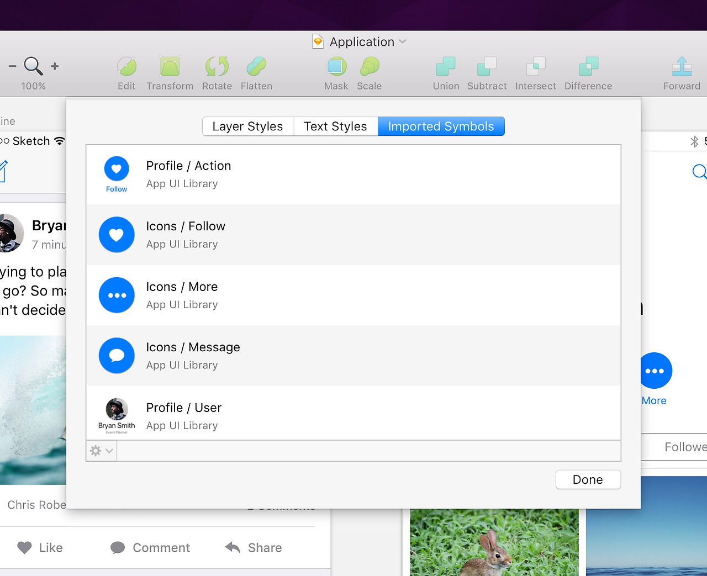Activate the Rotate tool
The height and width of the screenshot is (576, 707).
(x=217, y=73)
